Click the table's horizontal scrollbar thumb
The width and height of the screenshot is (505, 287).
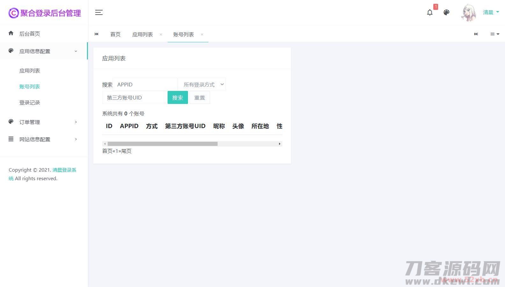162,144
